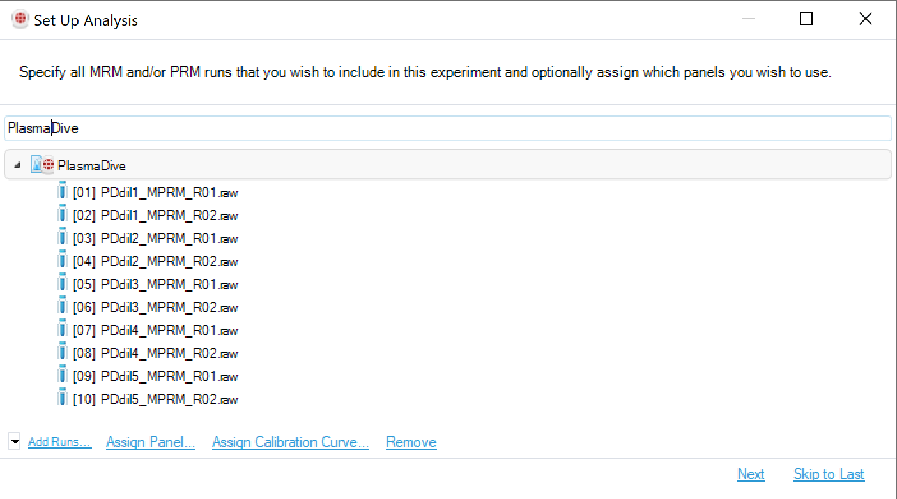
Task: Open the Add Runs dropdown arrow
Action: pos(15,441)
